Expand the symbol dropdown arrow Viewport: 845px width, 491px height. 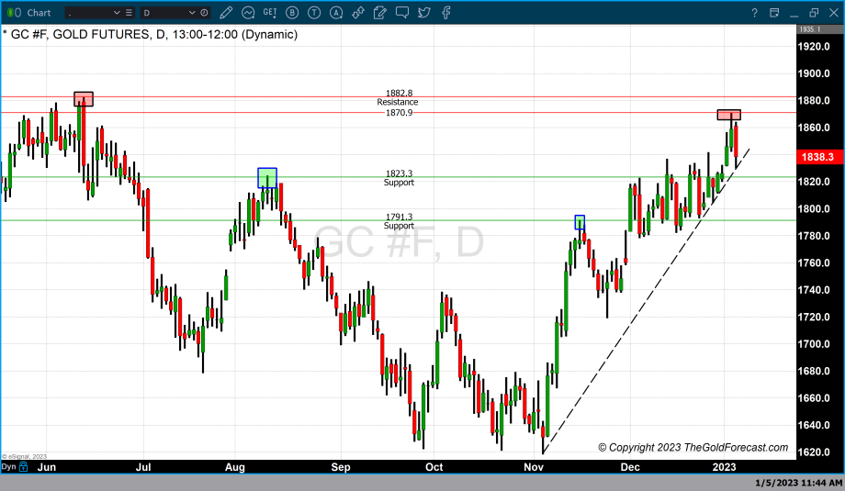coord(116,12)
